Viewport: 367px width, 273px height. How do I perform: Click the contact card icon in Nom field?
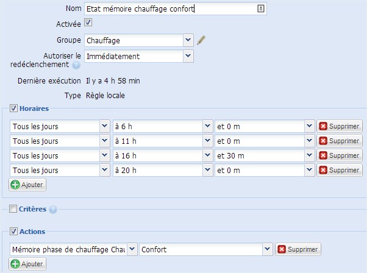[260, 9]
